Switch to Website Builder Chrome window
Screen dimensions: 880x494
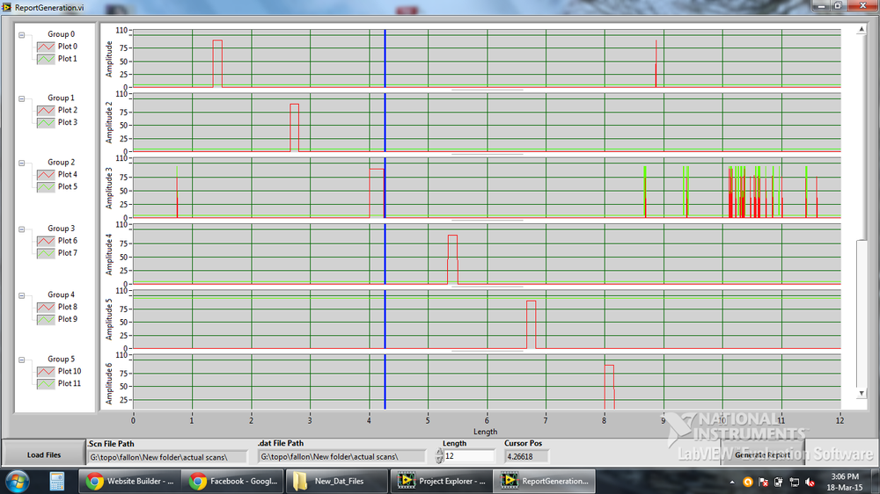(x=129, y=481)
